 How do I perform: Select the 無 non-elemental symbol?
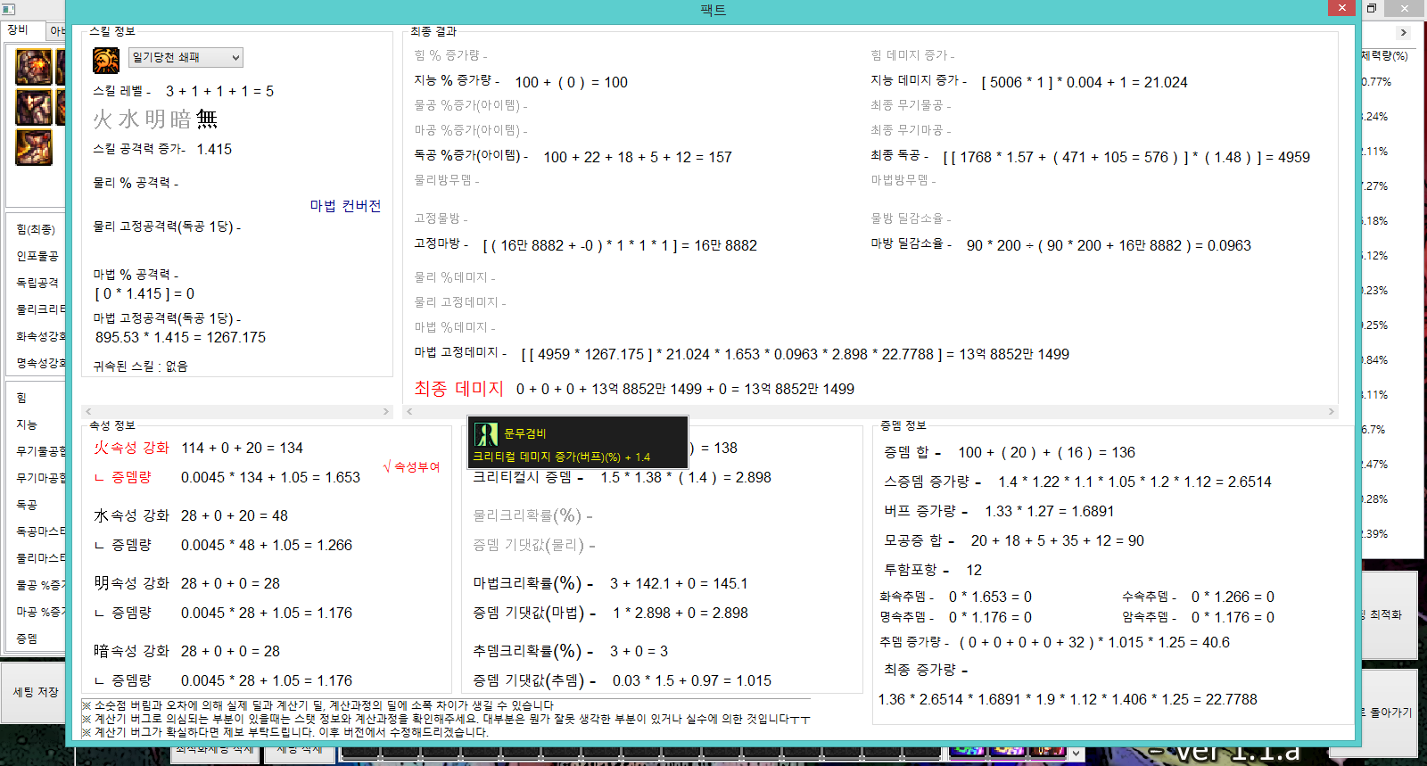[x=207, y=119]
